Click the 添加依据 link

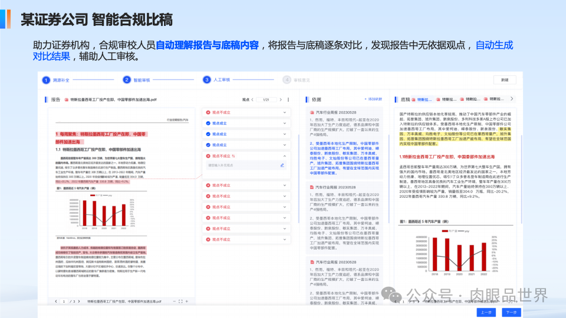tap(373, 99)
